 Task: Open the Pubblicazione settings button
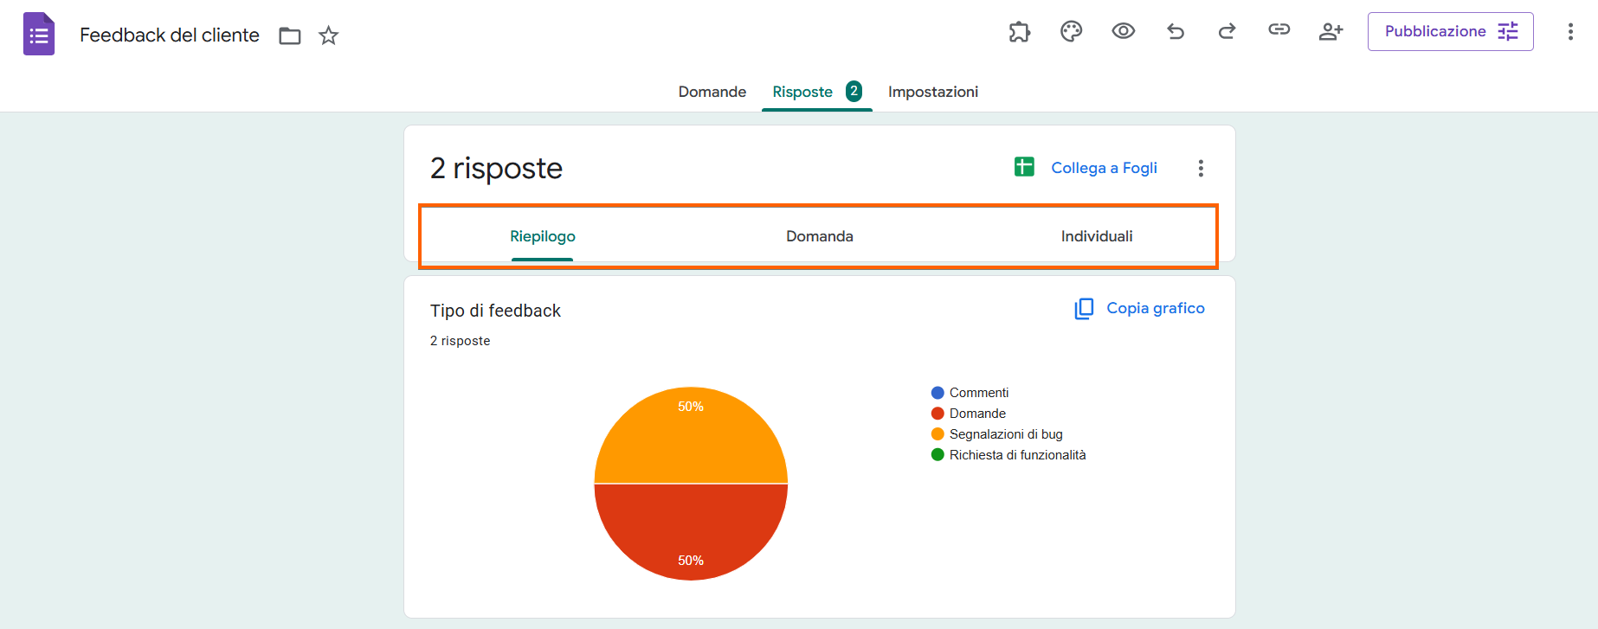(x=1451, y=31)
